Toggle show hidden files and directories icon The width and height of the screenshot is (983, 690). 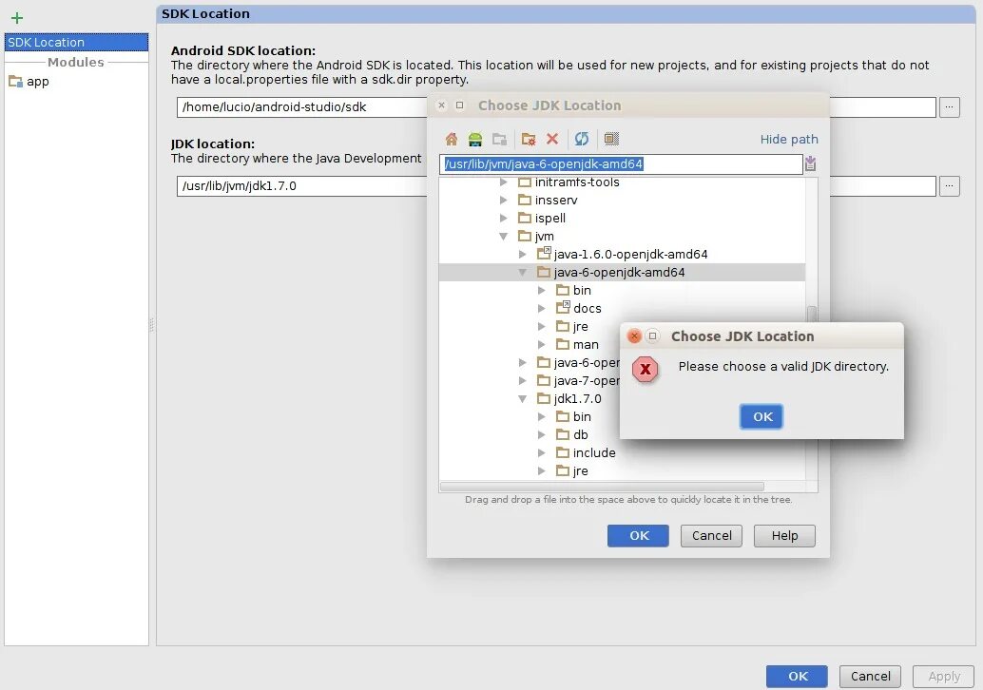(x=611, y=139)
